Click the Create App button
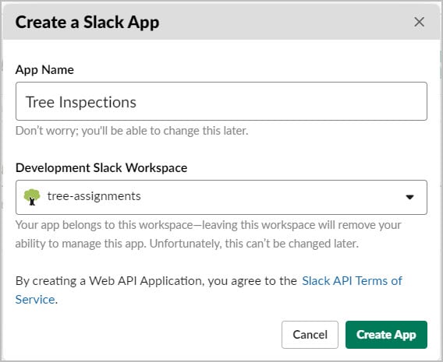Screen dimensions: 443x362 pyautogui.click(x=386, y=335)
